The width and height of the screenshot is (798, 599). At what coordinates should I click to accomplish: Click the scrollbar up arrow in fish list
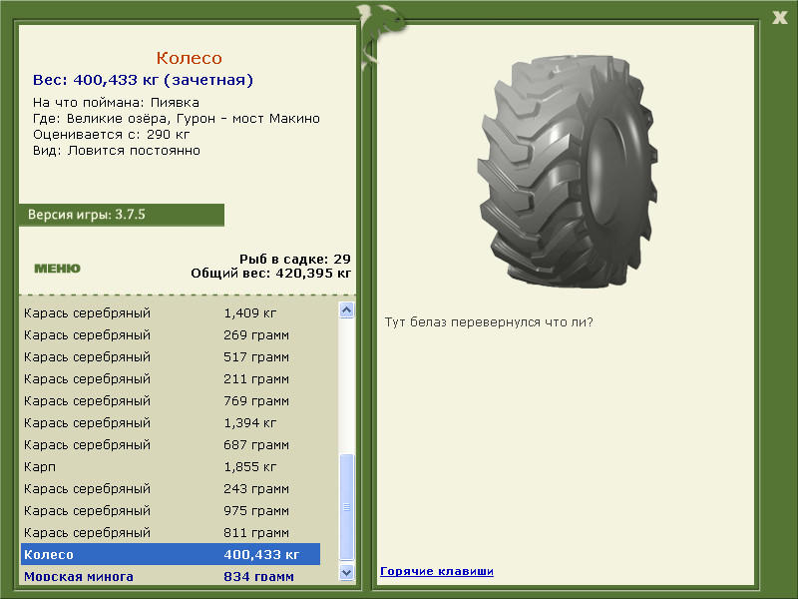[346, 310]
